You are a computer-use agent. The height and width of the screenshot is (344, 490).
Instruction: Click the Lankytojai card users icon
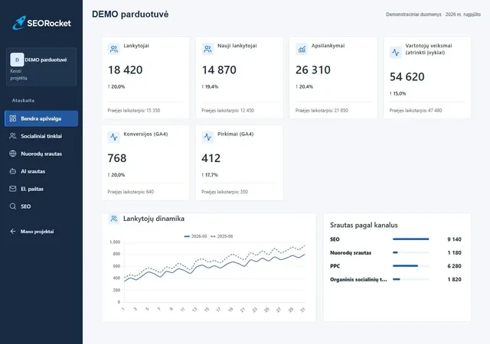tap(114, 49)
